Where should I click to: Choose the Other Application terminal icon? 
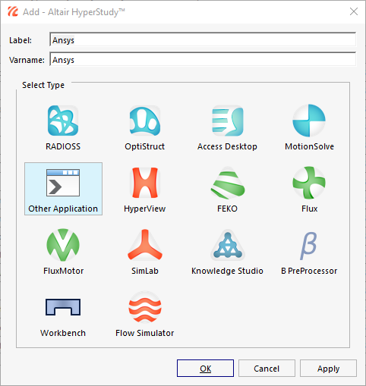[63, 183]
